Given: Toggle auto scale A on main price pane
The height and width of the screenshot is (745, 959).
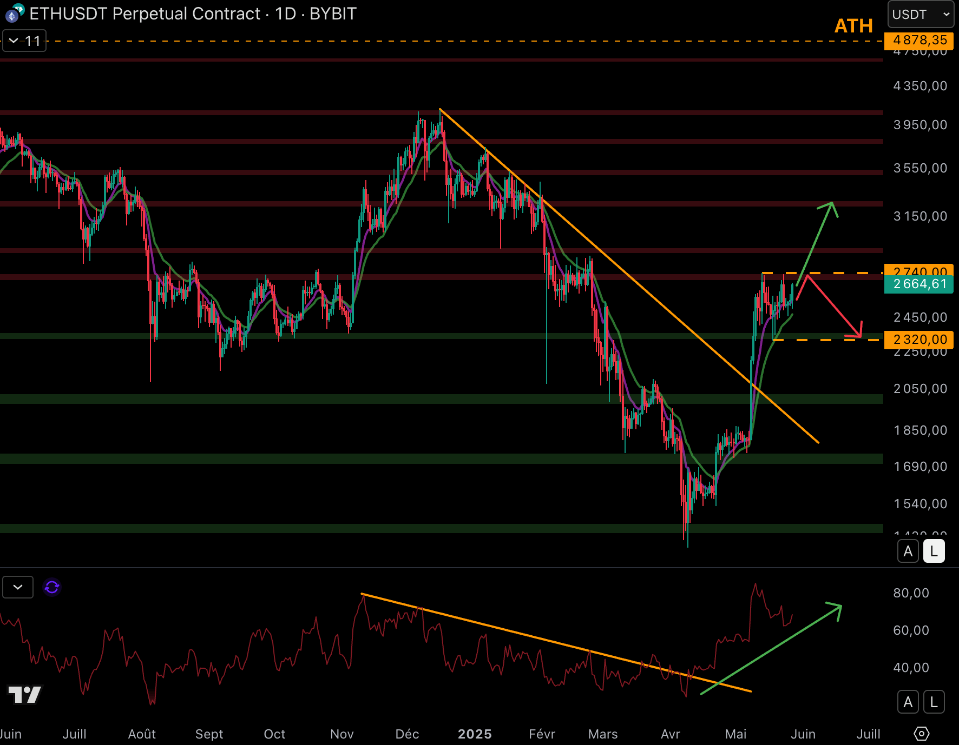Looking at the screenshot, I should (908, 551).
